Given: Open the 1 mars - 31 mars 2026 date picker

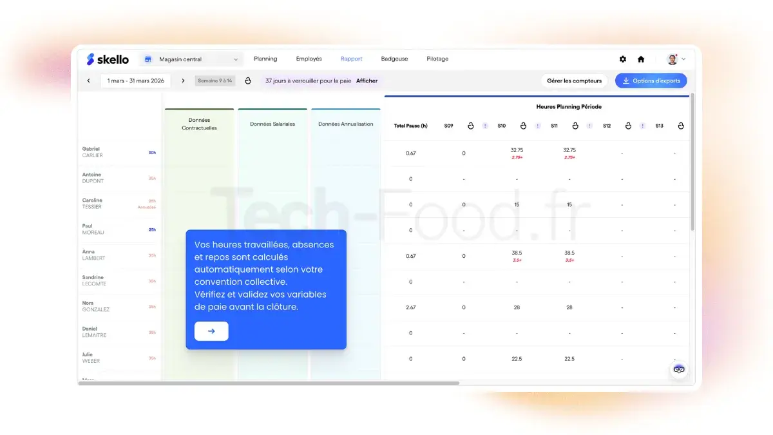Looking at the screenshot, I should (136, 81).
